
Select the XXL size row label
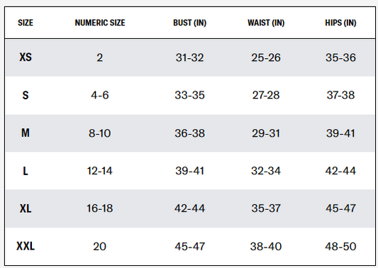pos(26,246)
